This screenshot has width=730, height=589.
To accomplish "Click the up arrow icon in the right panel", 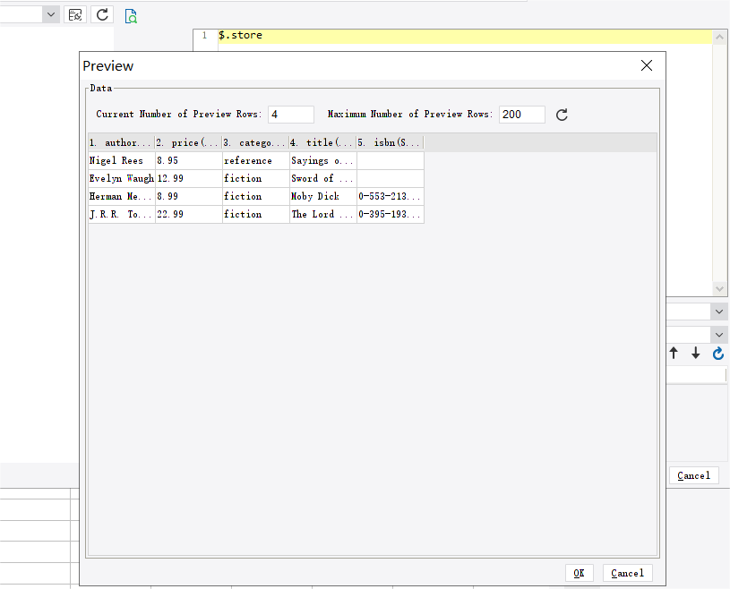I will pyautogui.click(x=674, y=354).
